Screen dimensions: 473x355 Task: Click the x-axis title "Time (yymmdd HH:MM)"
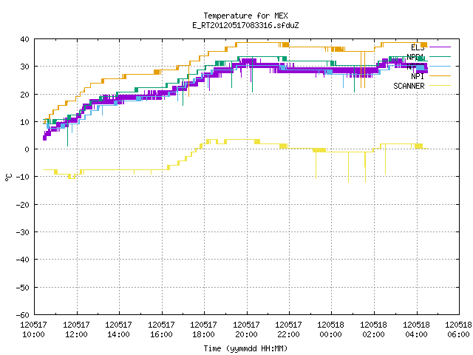(x=245, y=348)
